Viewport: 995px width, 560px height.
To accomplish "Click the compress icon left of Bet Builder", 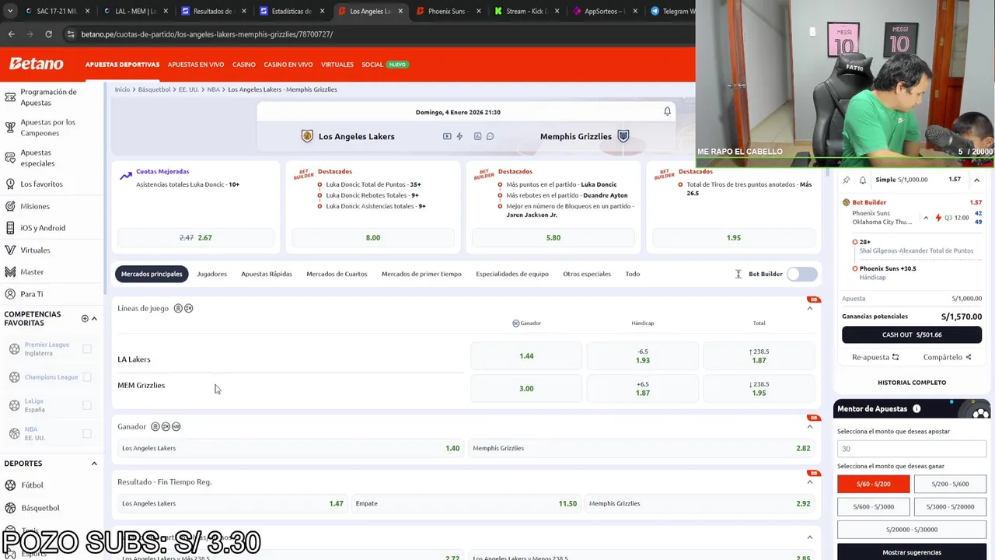I will click(x=738, y=274).
